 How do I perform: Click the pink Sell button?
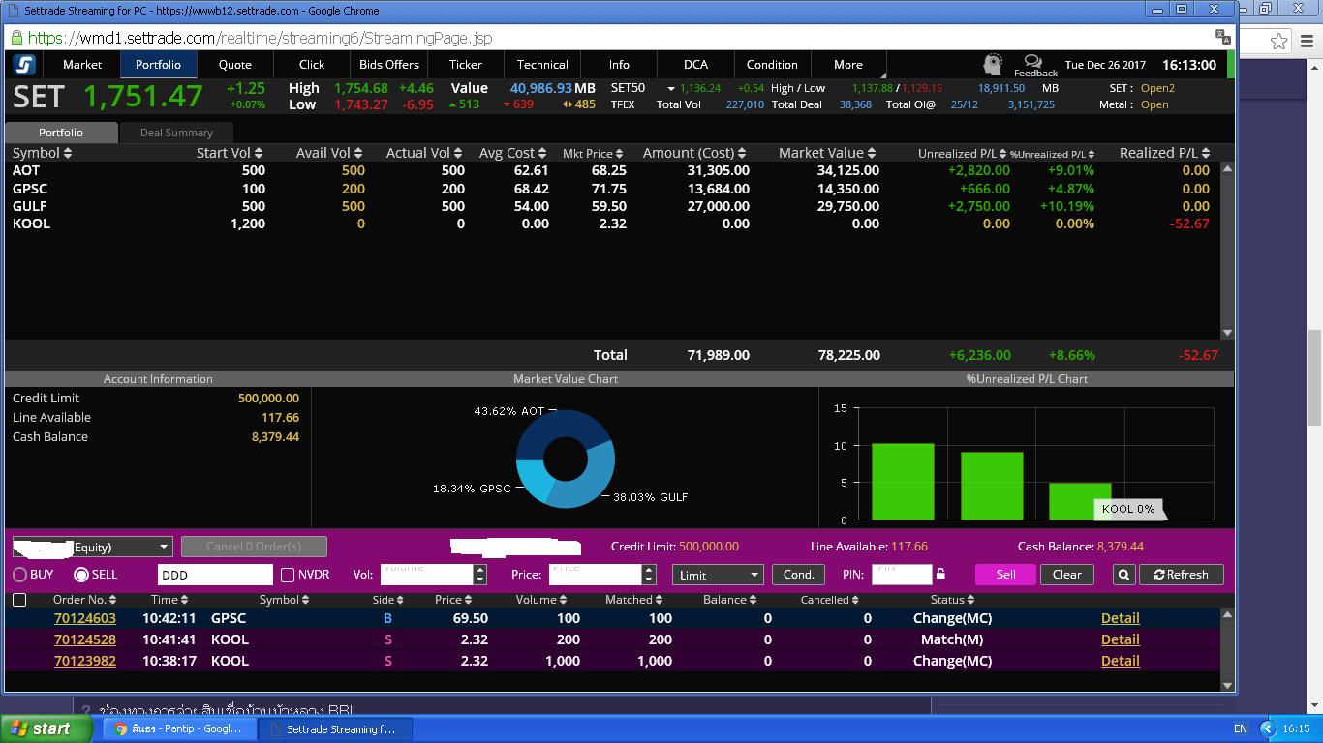(1005, 575)
